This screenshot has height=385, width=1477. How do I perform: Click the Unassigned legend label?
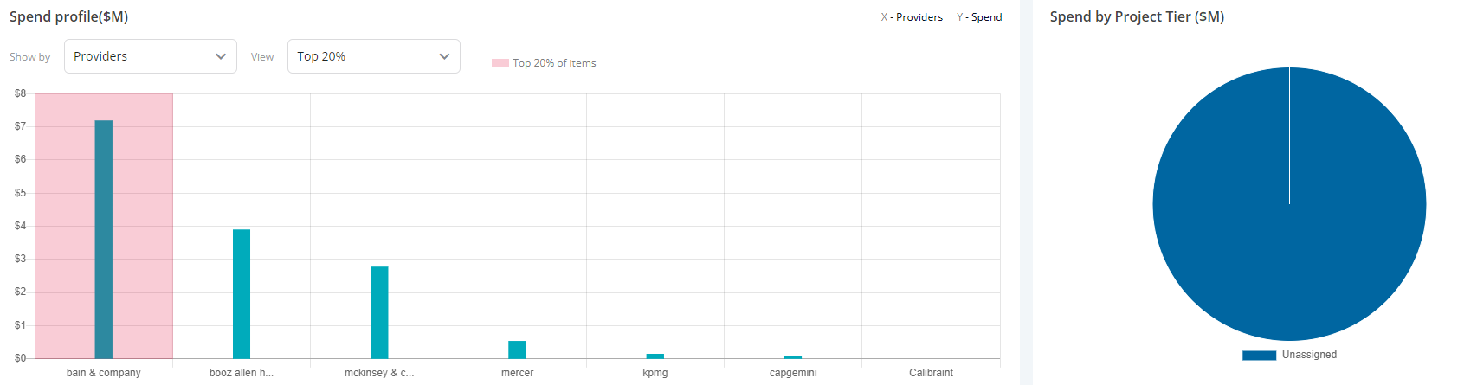pos(1309,355)
